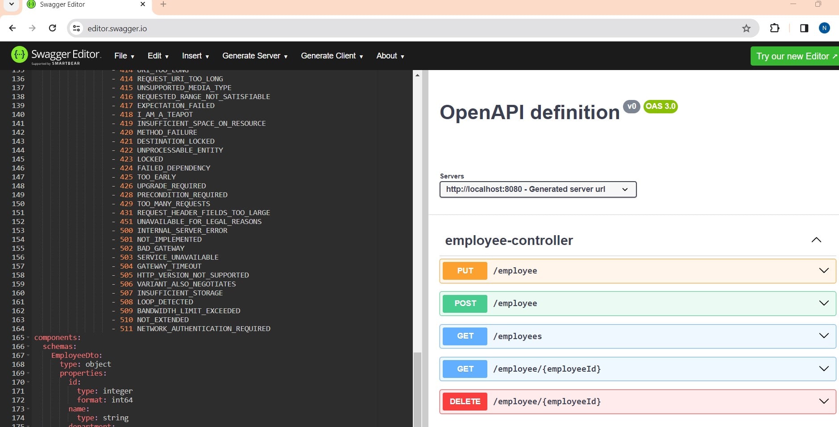Click the editor vertical scrollbar thumb
The height and width of the screenshot is (427, 839).
pyautogui.click(x=417, y=389)
